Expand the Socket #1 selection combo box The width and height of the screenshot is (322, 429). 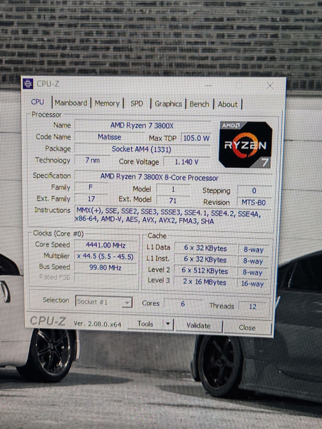[x=104, y=302]
